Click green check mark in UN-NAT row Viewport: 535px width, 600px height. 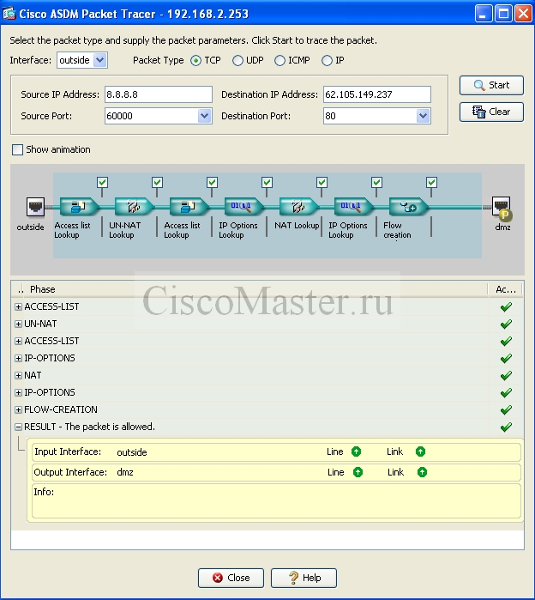pos(506,324)
